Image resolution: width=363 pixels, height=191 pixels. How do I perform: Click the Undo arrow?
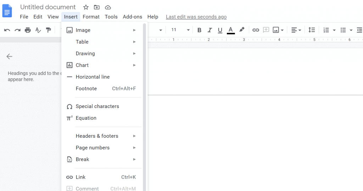pyautogui.click(x=7, y=30)
